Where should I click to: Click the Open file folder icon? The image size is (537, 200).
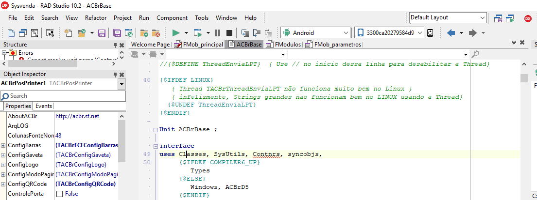[82, 33]
